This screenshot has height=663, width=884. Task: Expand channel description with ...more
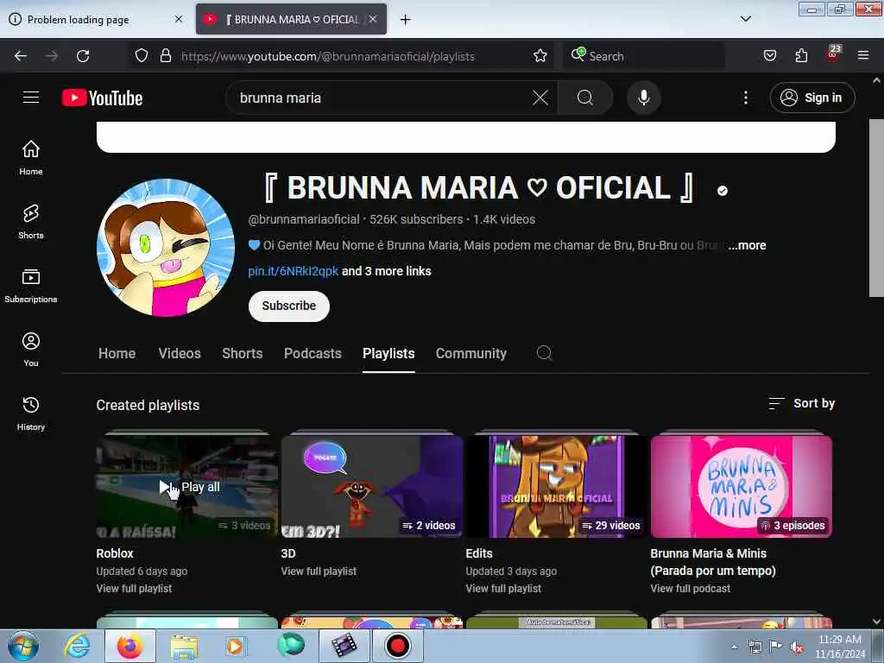[x=747, y=245]
